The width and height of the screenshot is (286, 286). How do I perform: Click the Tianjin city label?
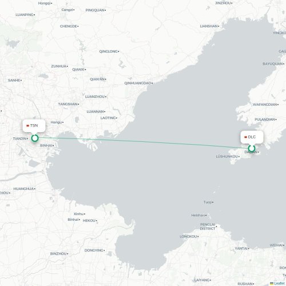pos(19,138)
